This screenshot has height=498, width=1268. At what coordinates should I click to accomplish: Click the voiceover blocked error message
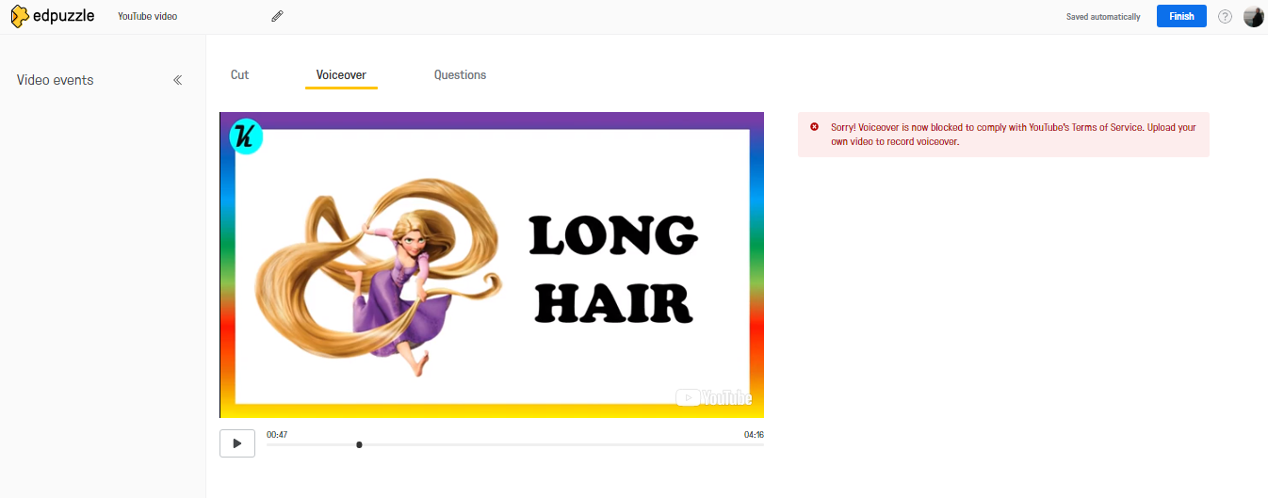[x=1003, y=134]
